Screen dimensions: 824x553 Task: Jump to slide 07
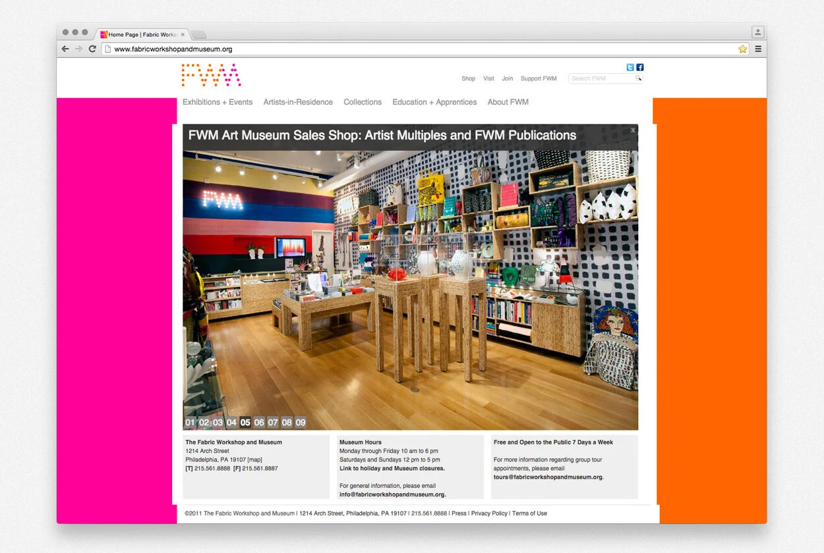pos(273,423)
